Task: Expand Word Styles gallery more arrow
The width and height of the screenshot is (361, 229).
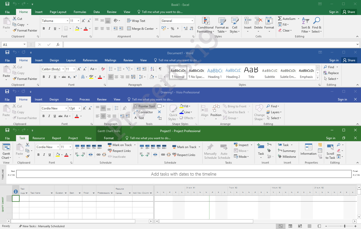Action: [x=318, y=78]
